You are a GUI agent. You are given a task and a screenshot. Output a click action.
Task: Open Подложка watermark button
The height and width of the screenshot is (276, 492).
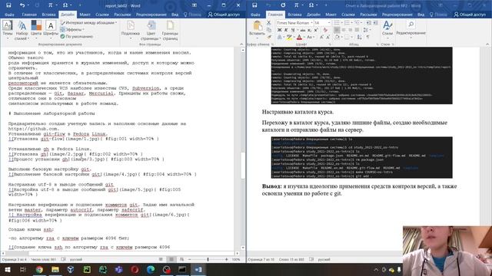(x=131, y=31)
